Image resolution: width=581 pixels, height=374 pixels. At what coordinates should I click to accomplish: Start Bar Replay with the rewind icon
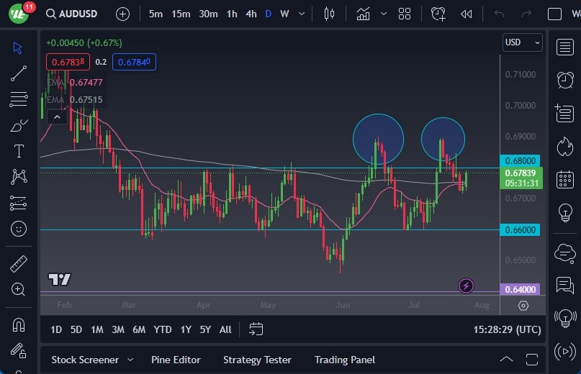pyautogui.click(x=467, y=14)
